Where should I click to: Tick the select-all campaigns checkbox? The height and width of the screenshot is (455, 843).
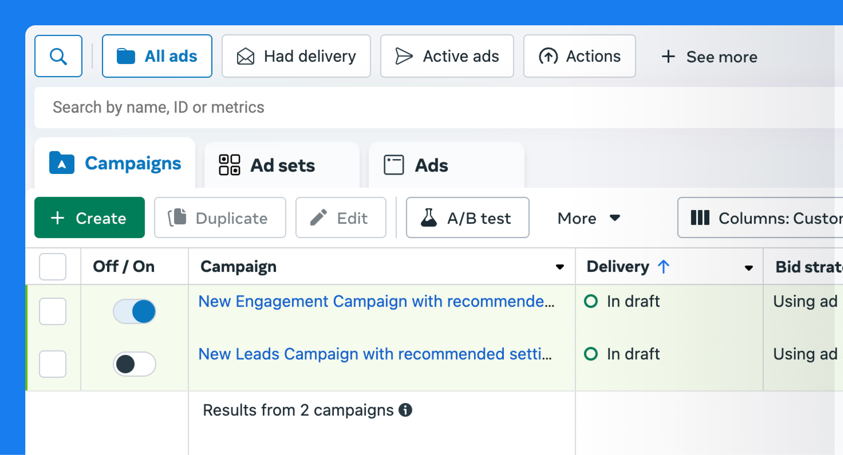[x=53, y=266]
